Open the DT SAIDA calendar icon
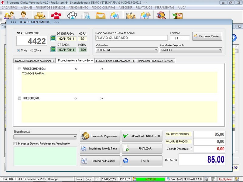Viewport: 243px width, 182px height. pos(53,49)
